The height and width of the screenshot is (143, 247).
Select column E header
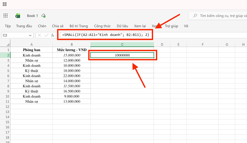tap(179, 44)
